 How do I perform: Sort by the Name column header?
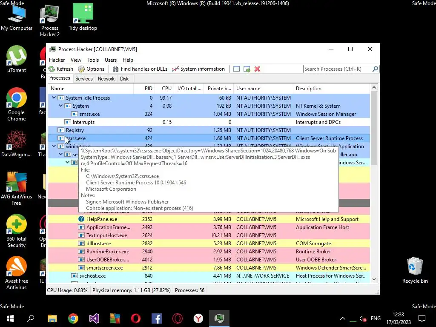[91, 89]
